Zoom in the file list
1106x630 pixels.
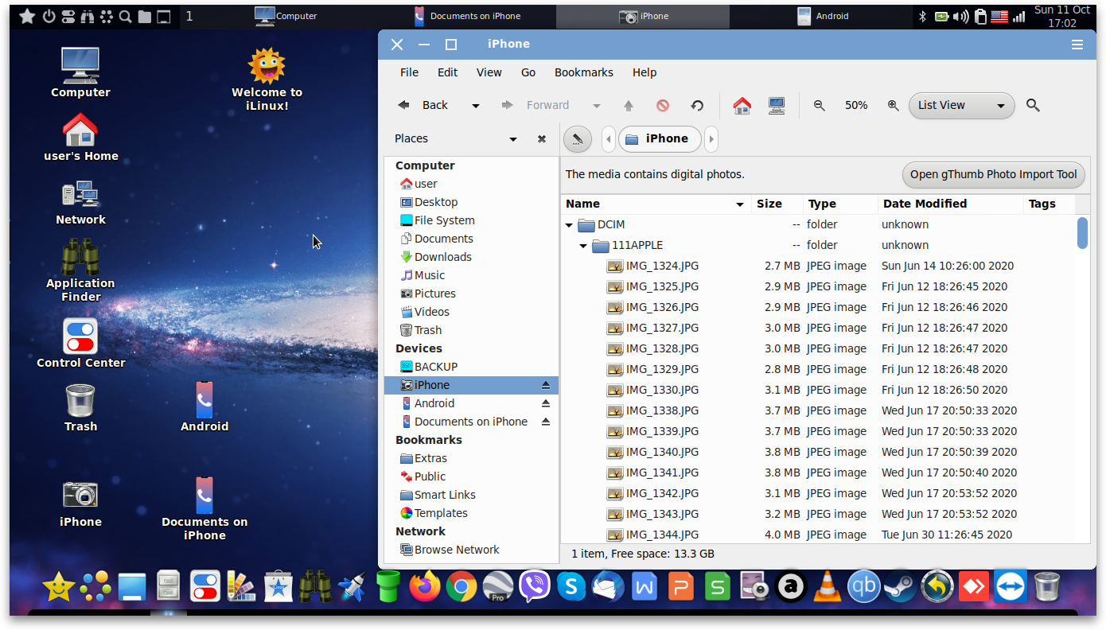tap(893, 105)
